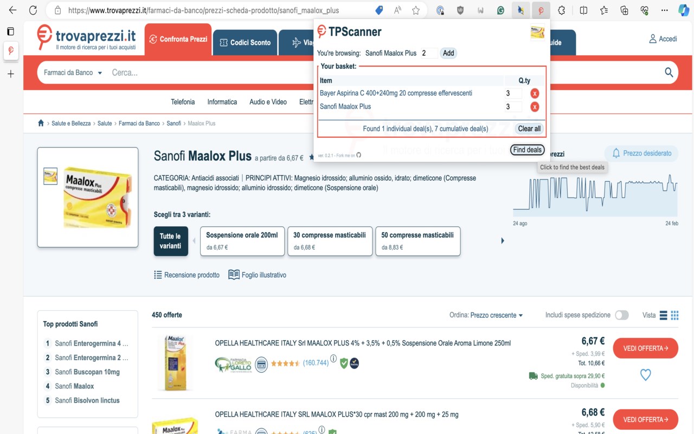The width and height of the screenshot is (694, 434).
Task: Open the GitHub fork icon in TPScanner
Action: [x=358, y=155]
